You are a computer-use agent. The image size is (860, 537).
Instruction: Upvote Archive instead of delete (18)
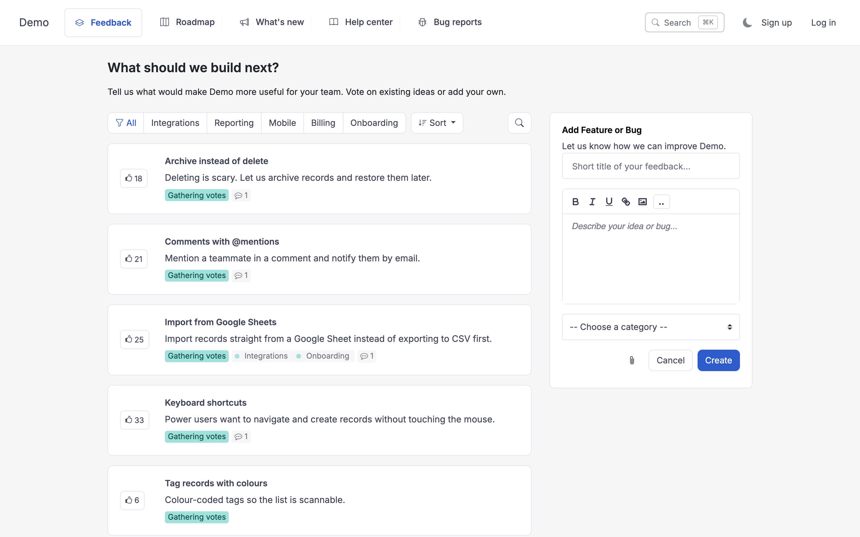pos(133,178)
